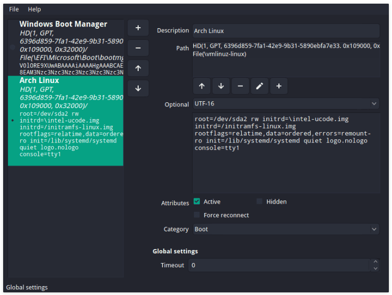Select the File(\vmlinuz-linux) path line
Screen dimensions: 392x295
pos(219,54)
